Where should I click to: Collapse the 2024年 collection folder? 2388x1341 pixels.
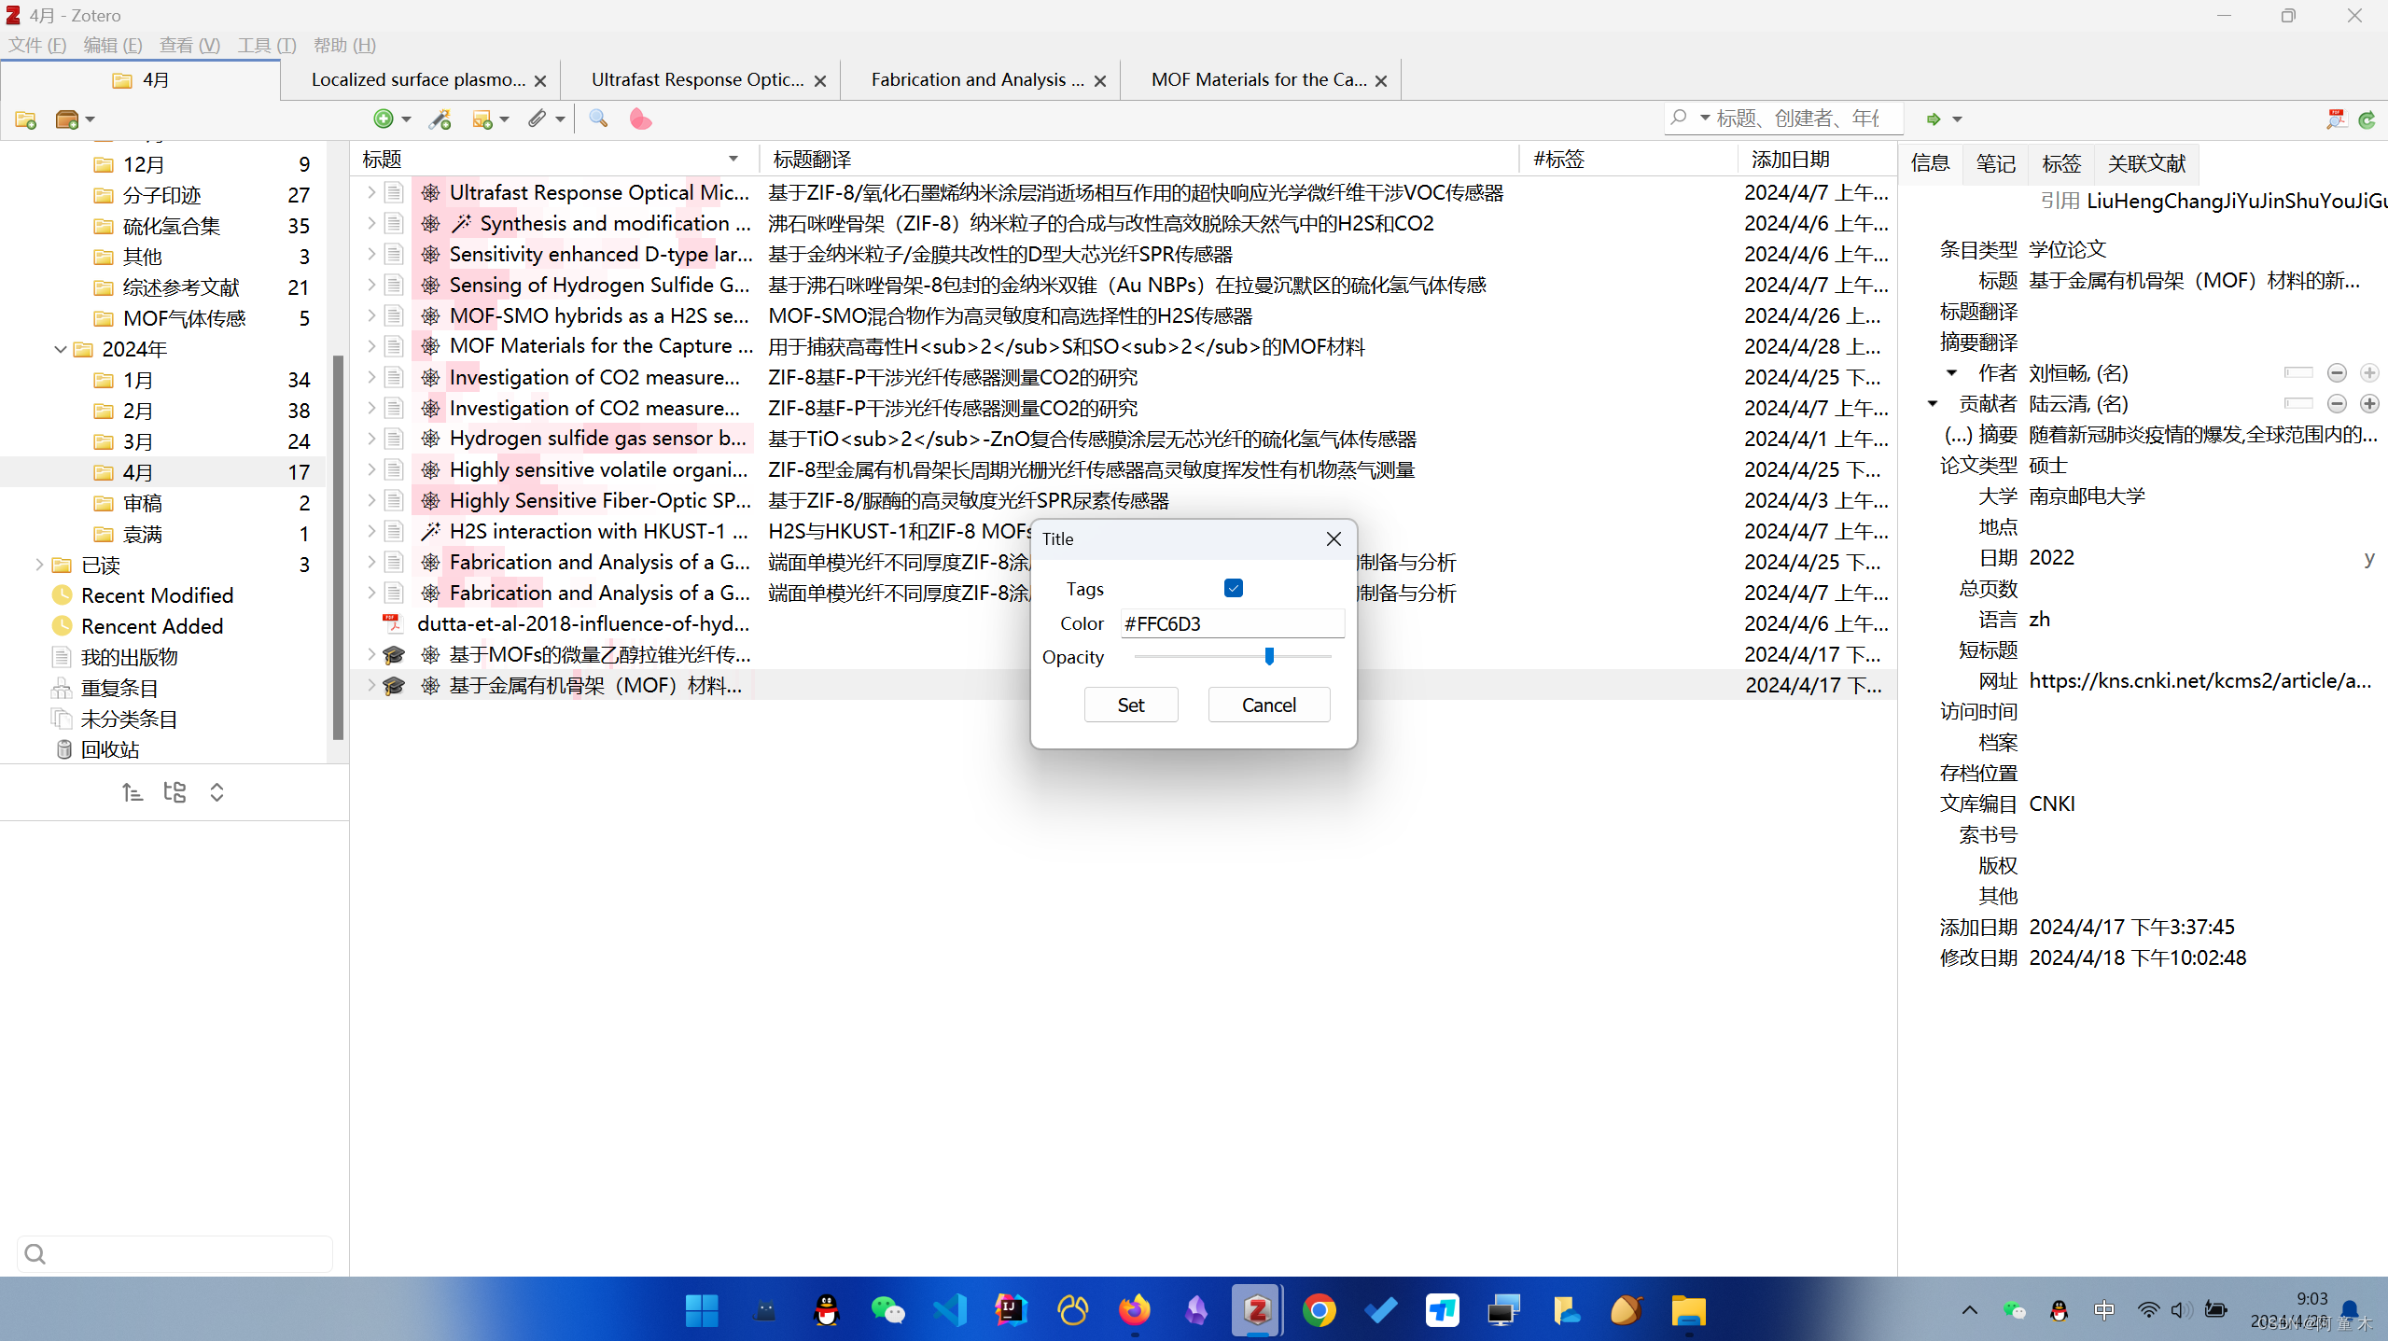coord(60,349)
